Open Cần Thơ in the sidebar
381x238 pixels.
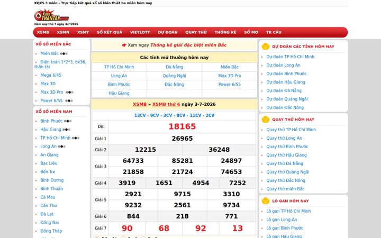pos(49,206)
